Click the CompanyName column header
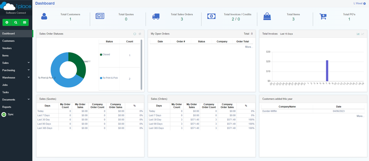The image size is (369, 161). click(x=287, y=106)
